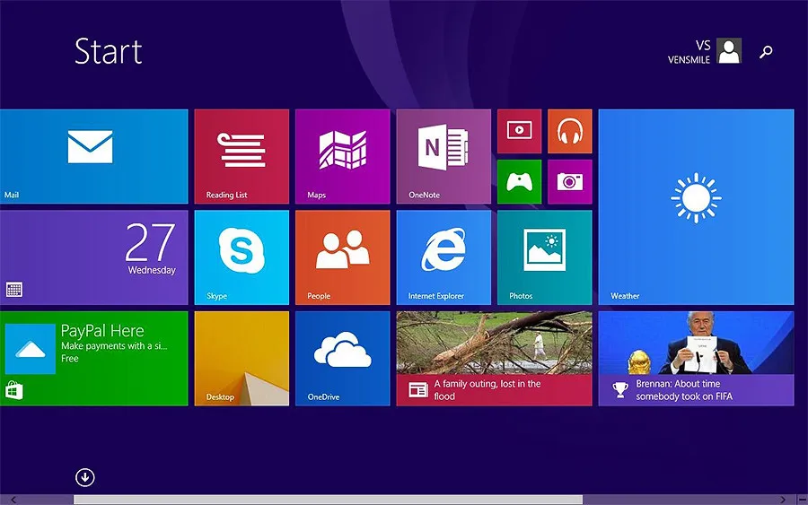This screenshot has width=808, height=505.
Task: Launch Internet Explorer tile
Action: tap(444, 257)
